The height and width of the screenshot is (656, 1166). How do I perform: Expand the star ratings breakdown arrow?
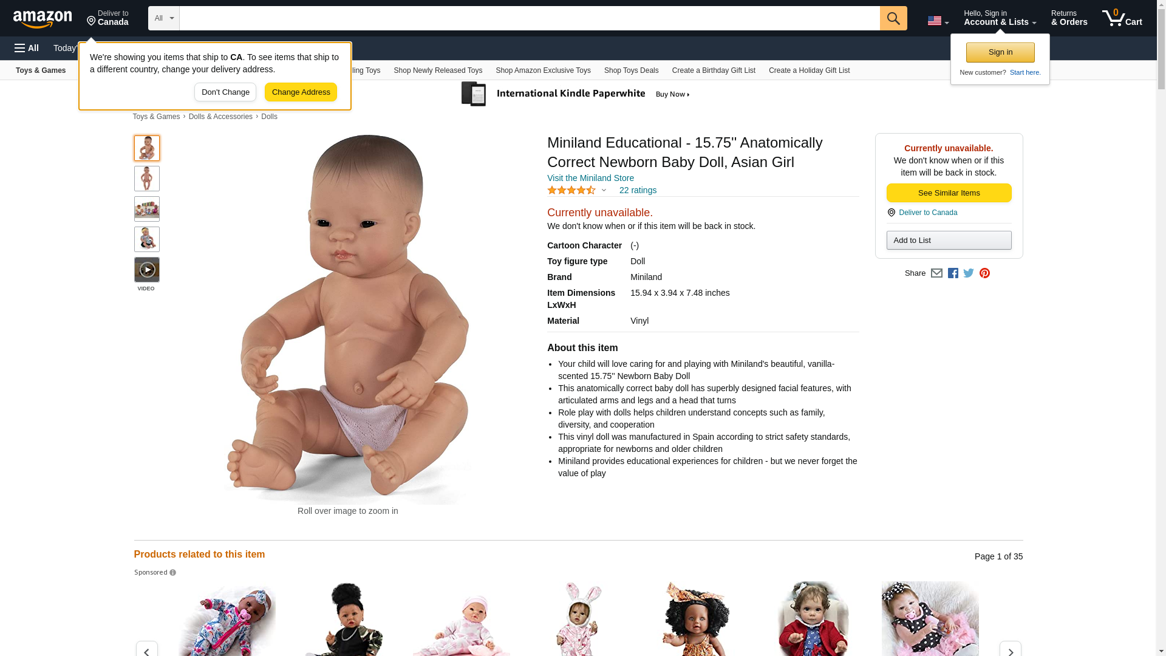pyautogui.click(x=603, y=190)
